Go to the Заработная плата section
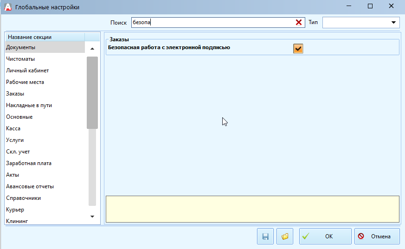 [x=29, y=163]
